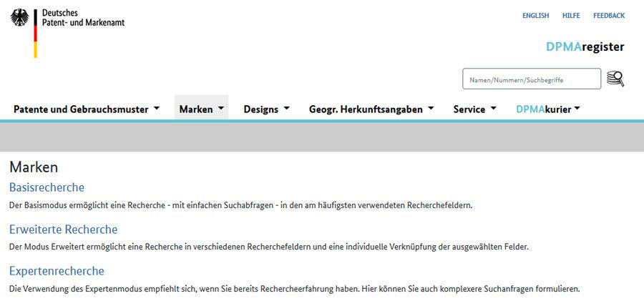Expand arrow next to Geogr. Herkunftsangaben
The width and height of the screenshot is (644, 301).
pyautogui.click(x=431, y=109)
